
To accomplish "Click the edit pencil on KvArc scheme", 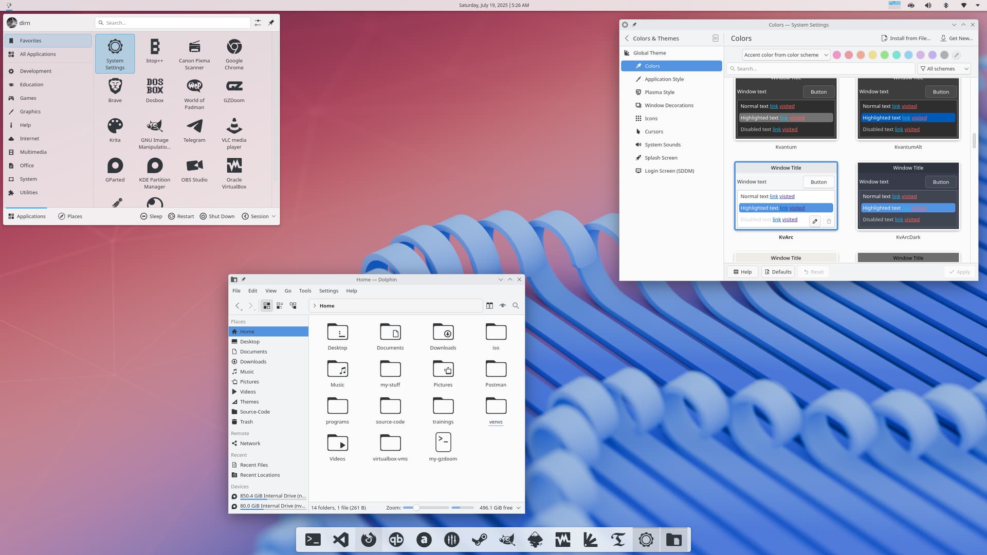I will coord(815,221).
